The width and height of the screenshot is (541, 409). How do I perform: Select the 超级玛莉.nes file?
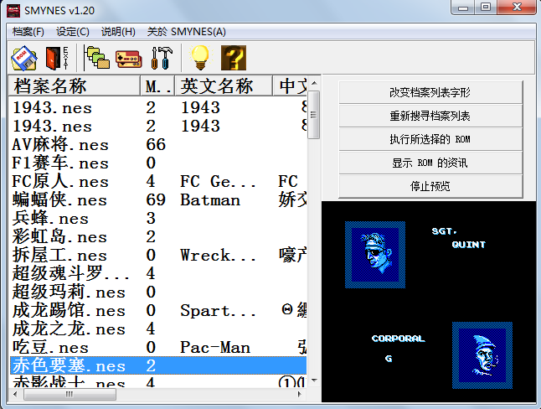click(158, 292)
